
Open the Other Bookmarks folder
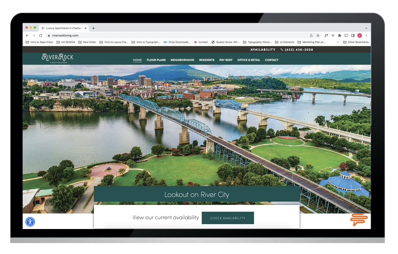click(356, 42)
